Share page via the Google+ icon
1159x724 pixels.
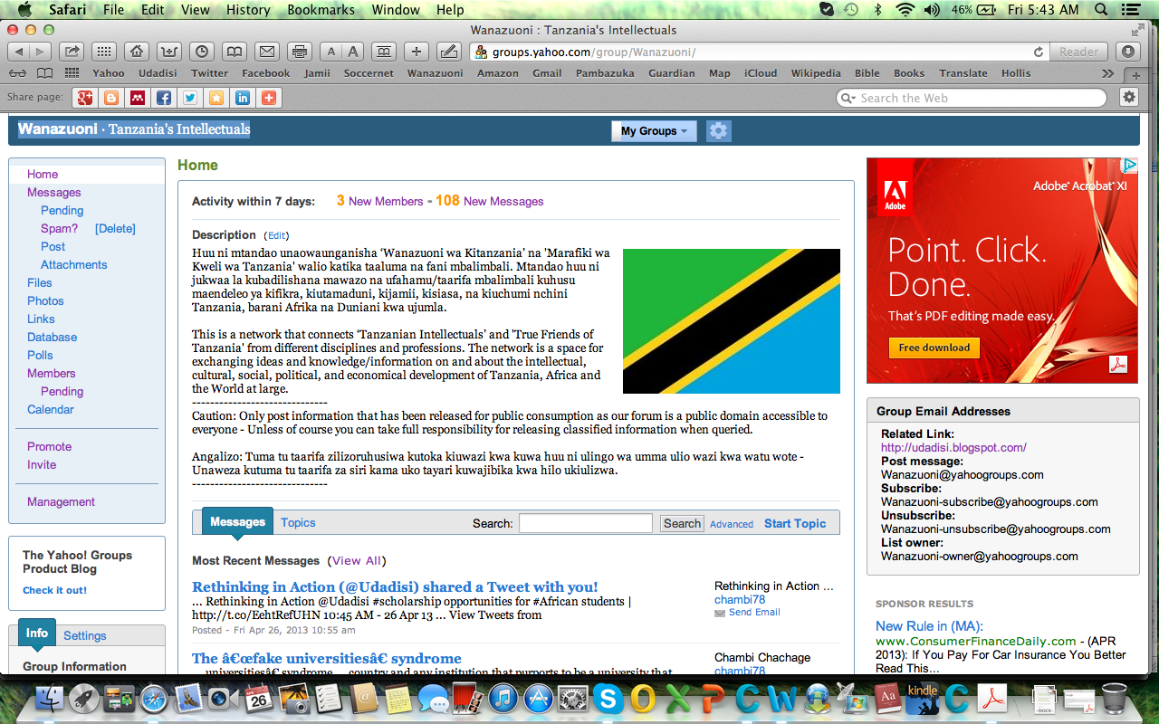(85, 98)
